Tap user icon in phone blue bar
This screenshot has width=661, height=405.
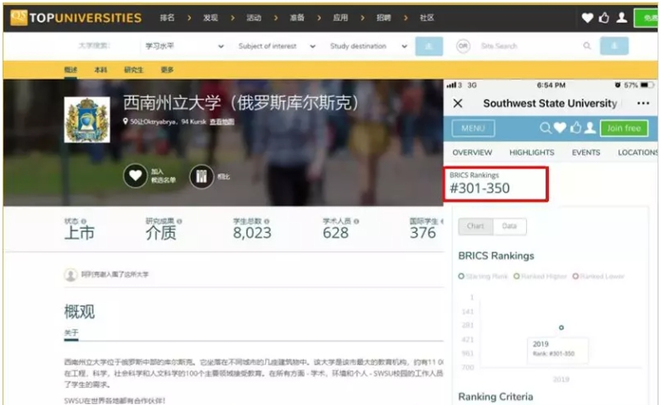point(590,128)
